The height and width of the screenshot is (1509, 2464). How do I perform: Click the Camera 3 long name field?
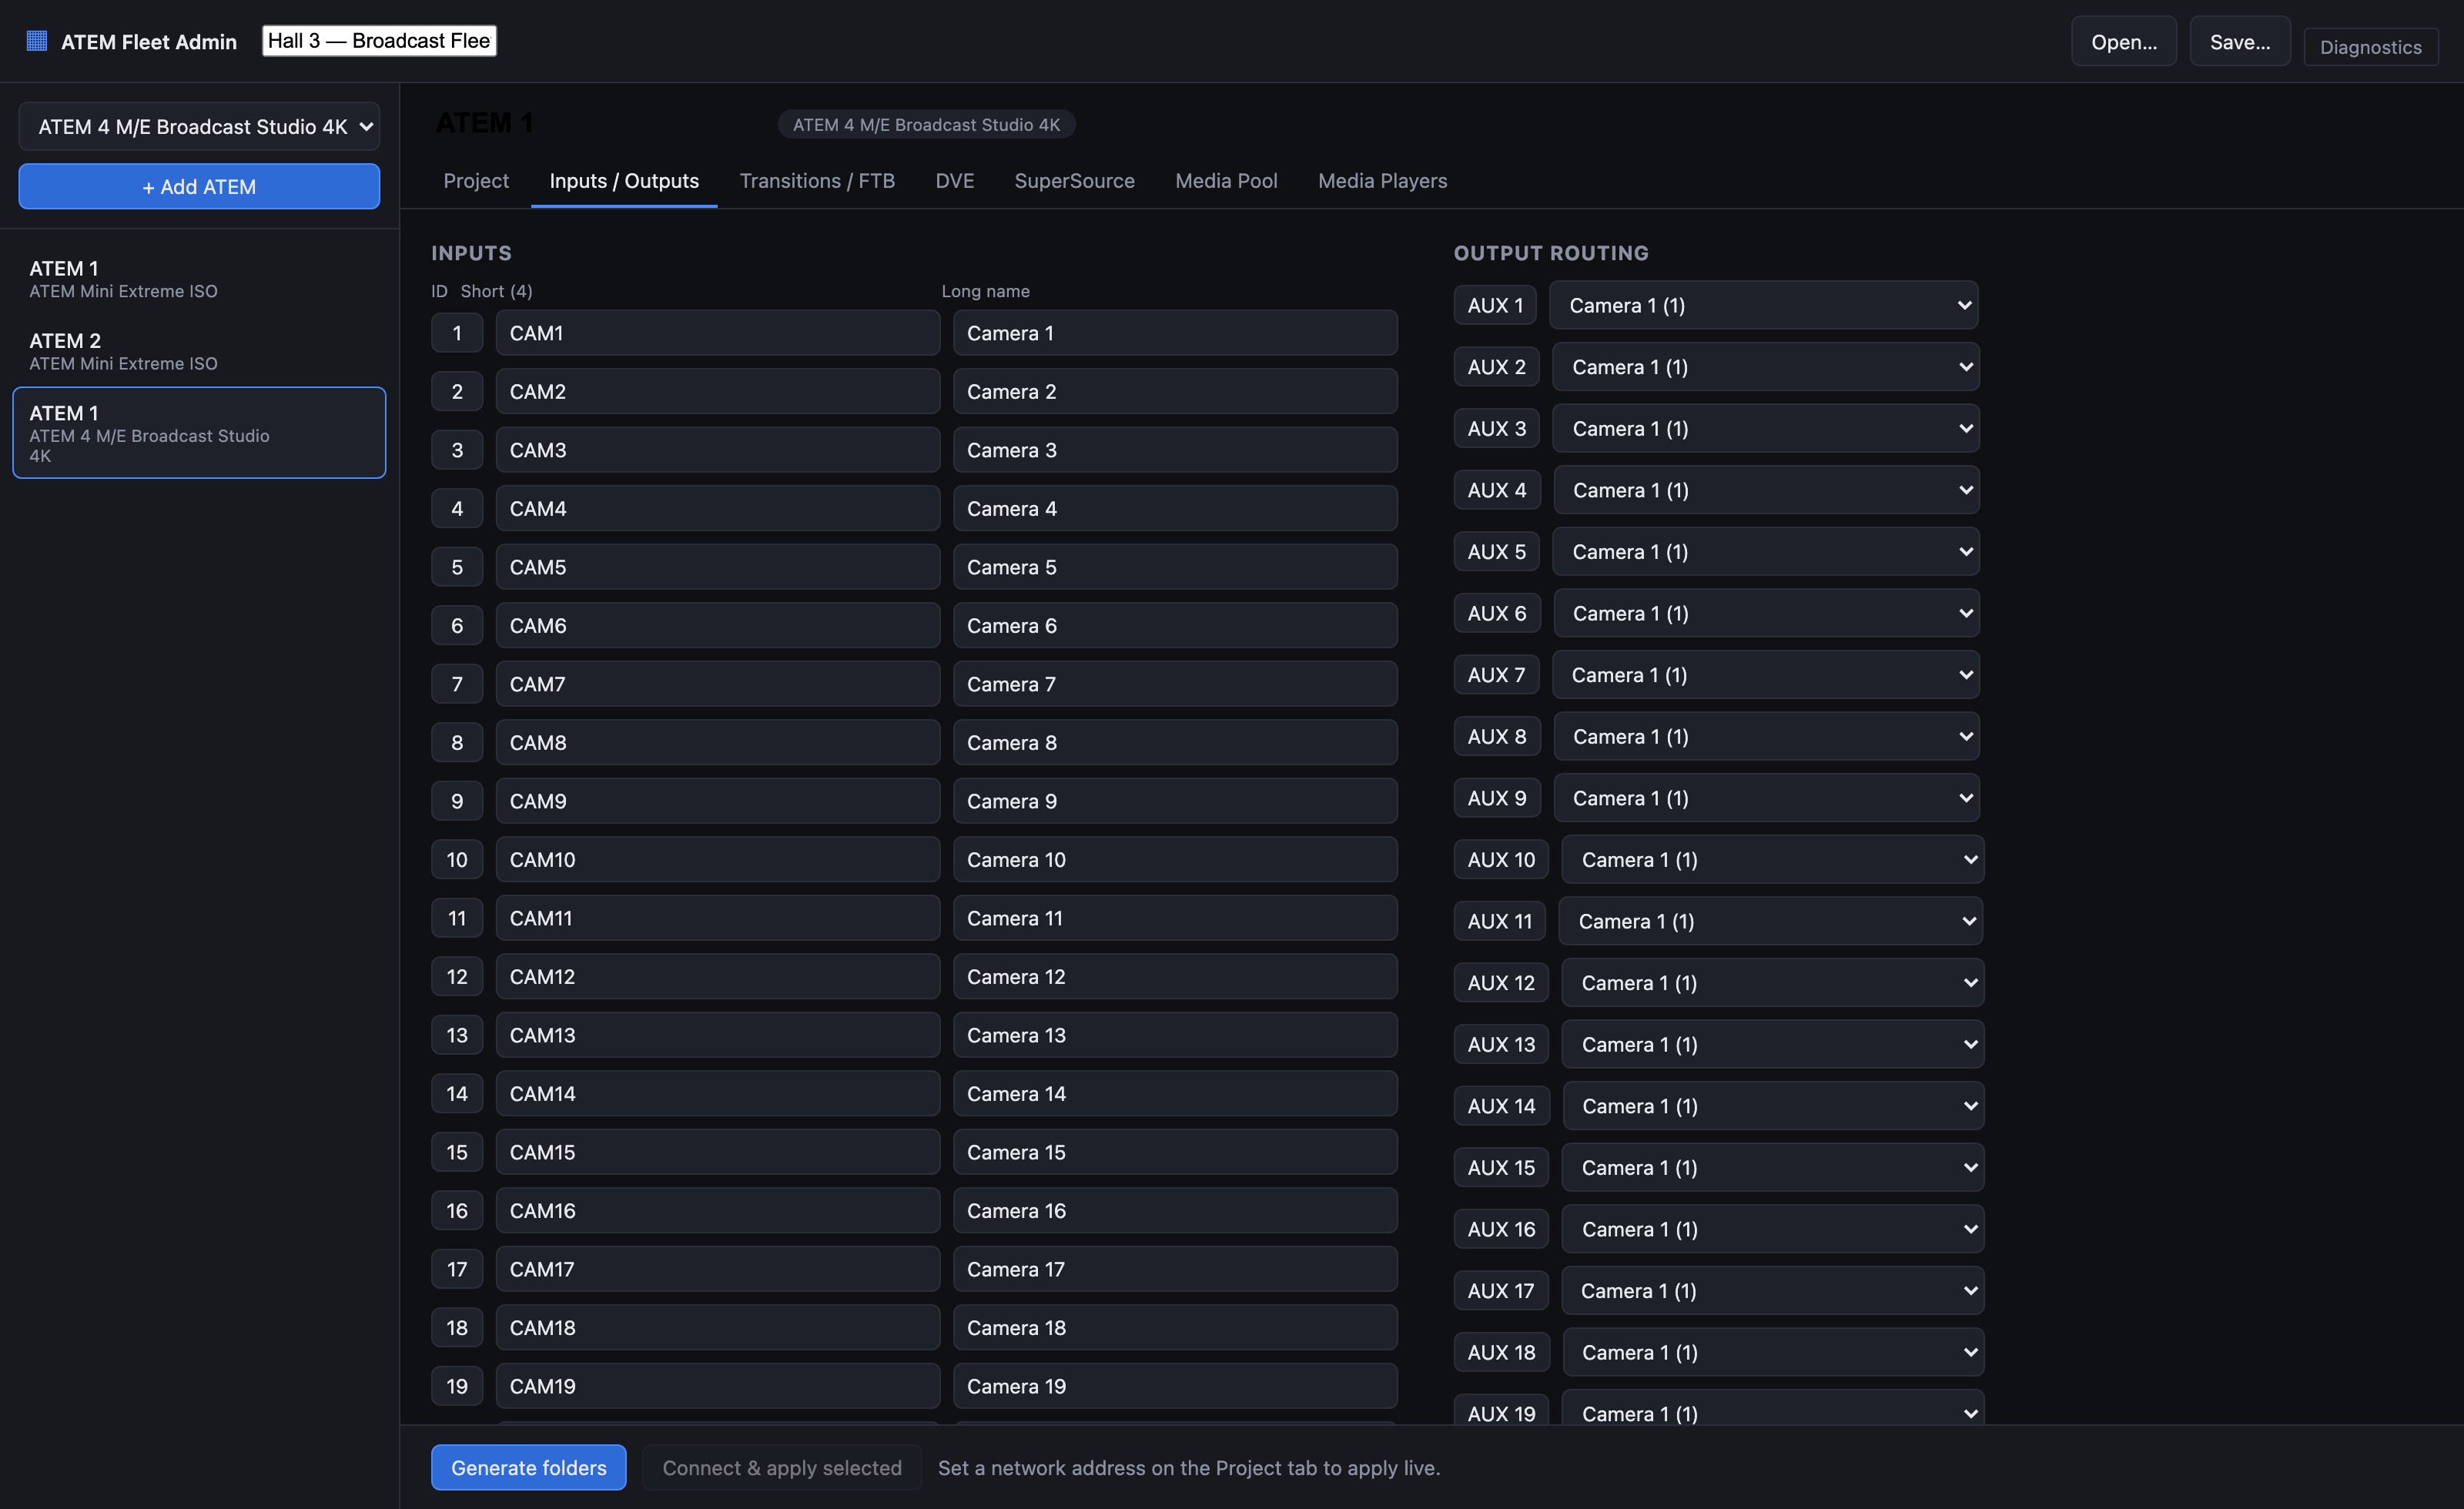click(1175, 450)
